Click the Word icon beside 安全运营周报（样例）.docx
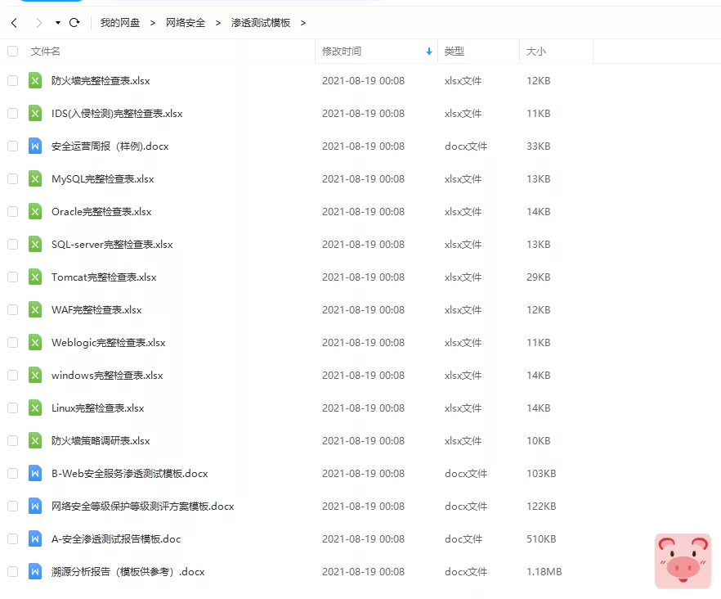This screenshot has width=721, height=599. tap(34, 146)
